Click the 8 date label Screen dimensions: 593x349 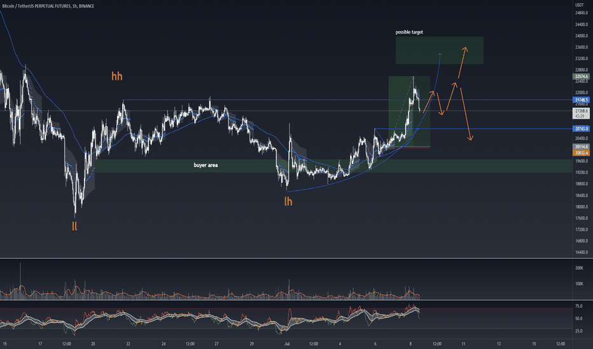(410, 344)
